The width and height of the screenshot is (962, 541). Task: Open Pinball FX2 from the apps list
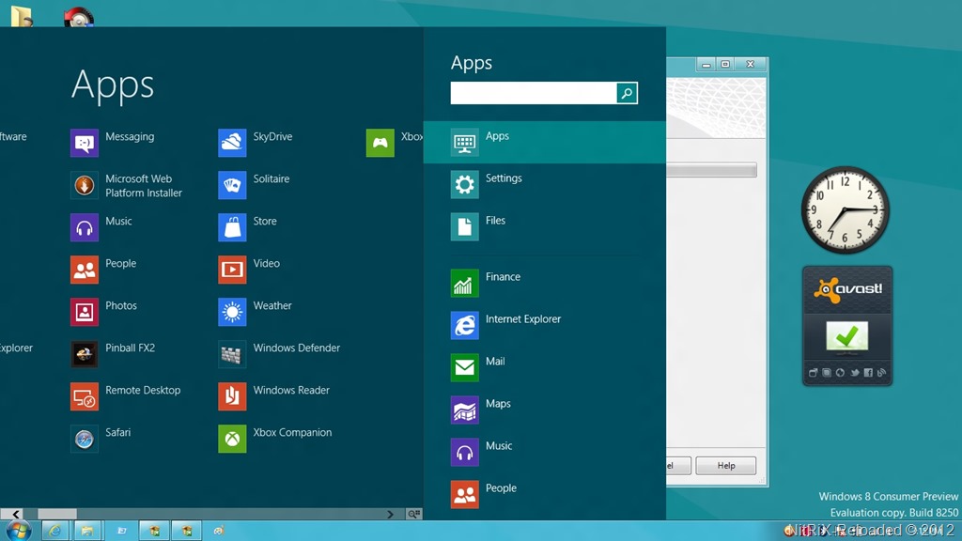click(x=85, y=354)
